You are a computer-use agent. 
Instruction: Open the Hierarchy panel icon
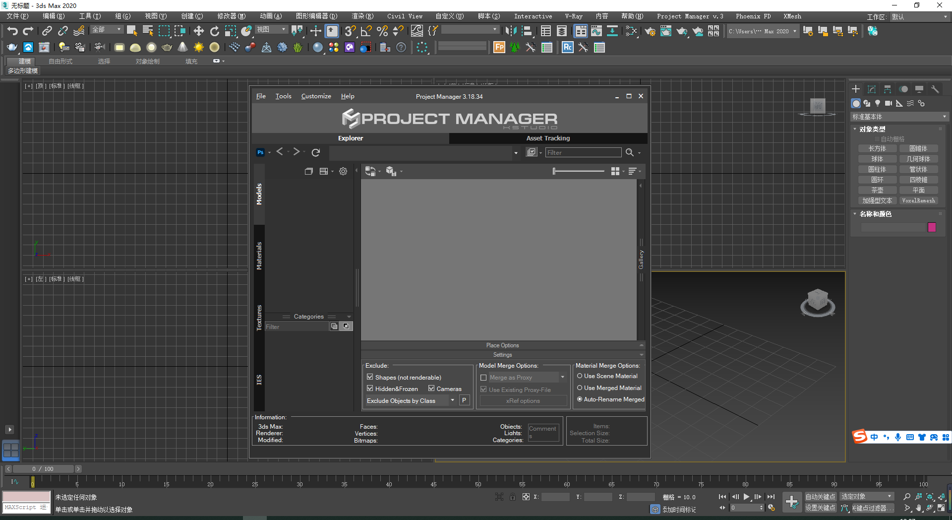(x=888, y=89)
